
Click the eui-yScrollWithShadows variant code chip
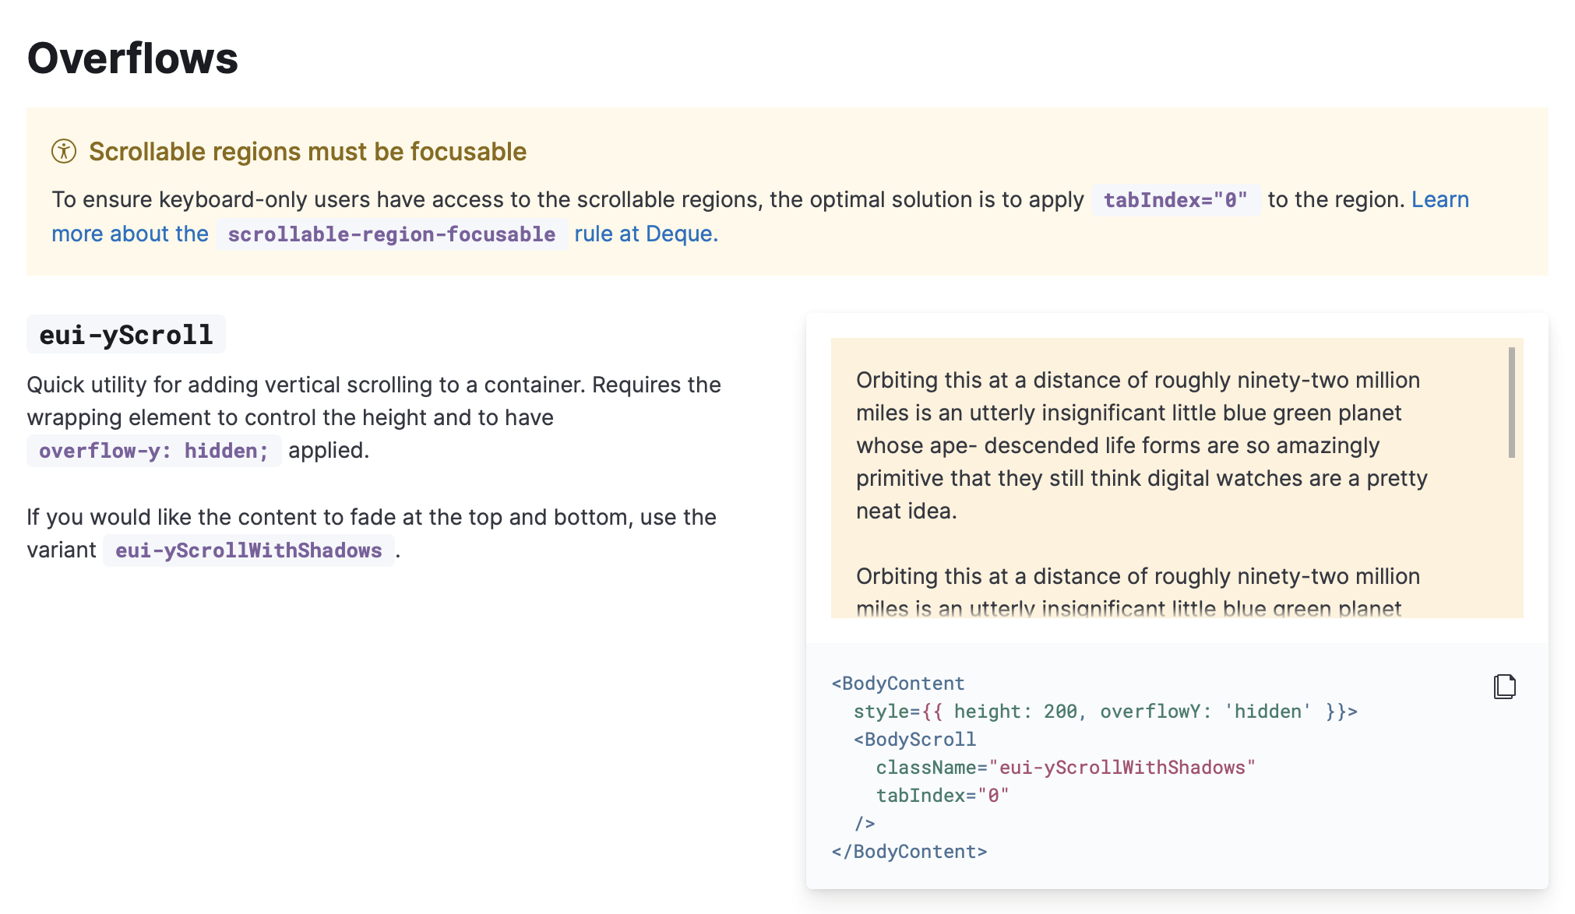(248, 550)
